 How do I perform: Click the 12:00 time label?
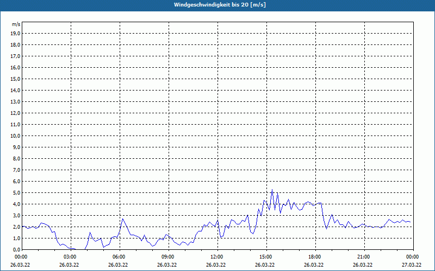pos(216,257)
